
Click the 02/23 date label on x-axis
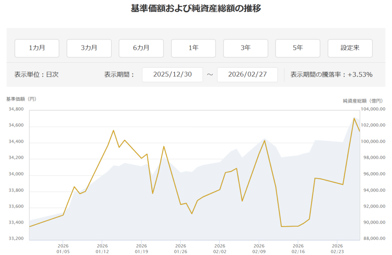[x=337, y=249]
